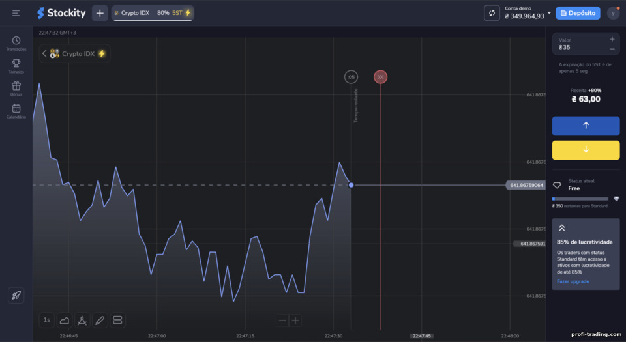Open the user profile avatar
The image size is (626, 342).
click(613, 13)
